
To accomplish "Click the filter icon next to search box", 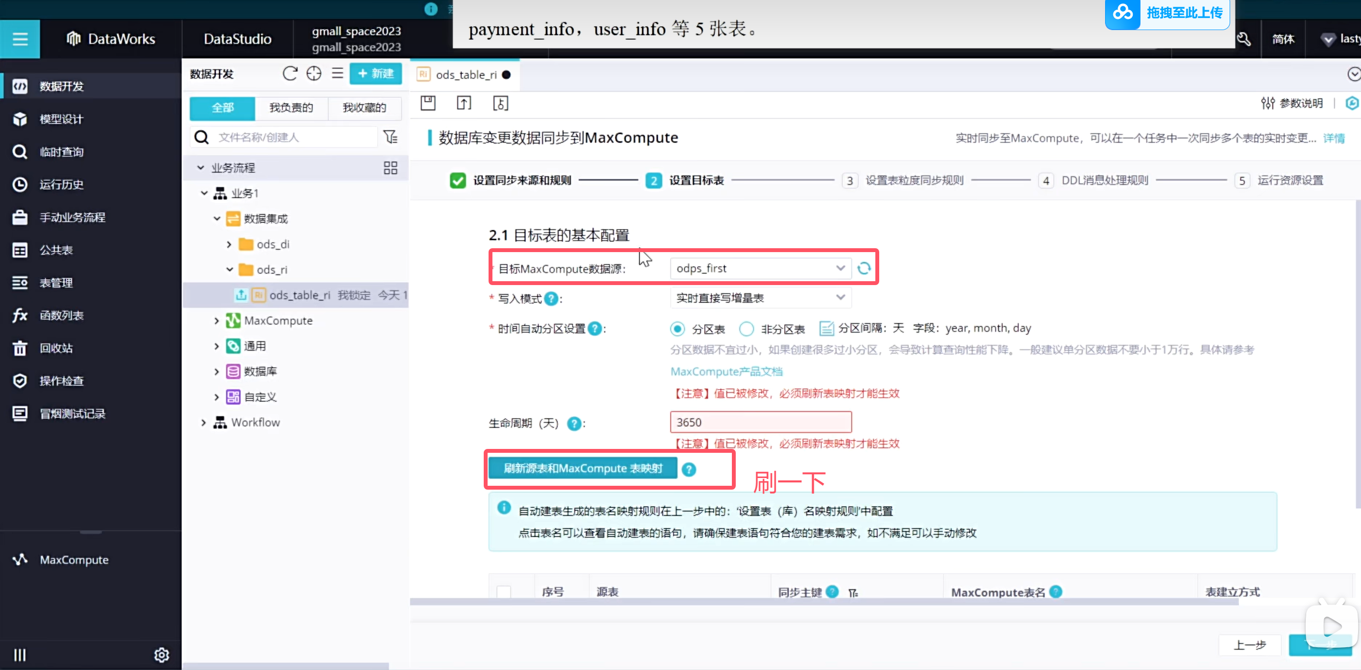I will click(x=391, y=137).
